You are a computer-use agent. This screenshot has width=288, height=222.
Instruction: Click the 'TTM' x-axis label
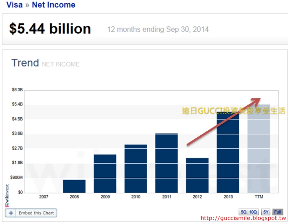click(x=259, y=197)
